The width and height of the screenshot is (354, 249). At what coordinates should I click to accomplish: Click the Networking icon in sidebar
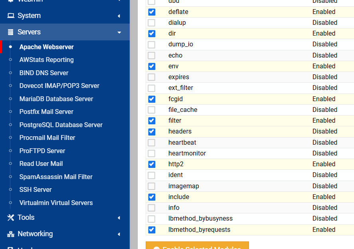(11, 234)
